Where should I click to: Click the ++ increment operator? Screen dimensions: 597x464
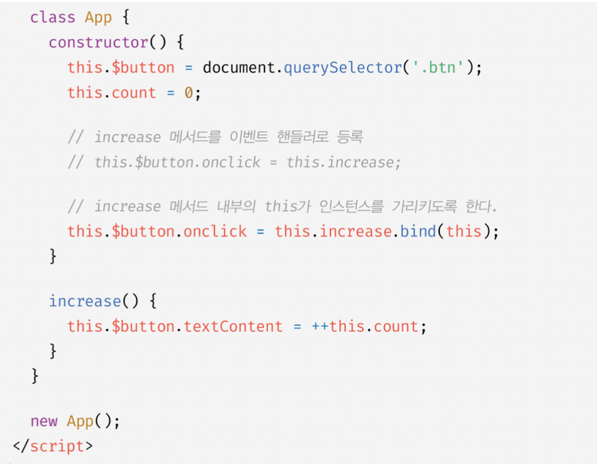(320, 326)
